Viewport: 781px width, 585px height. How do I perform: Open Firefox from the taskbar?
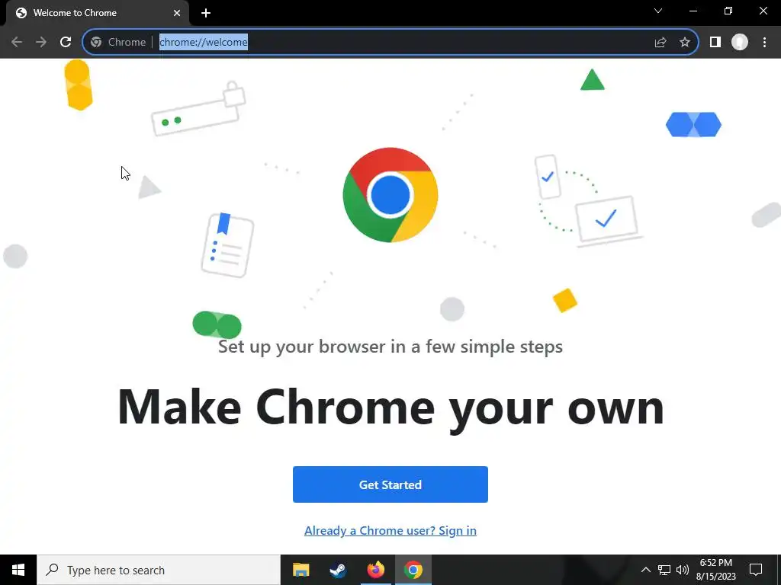[x=376, y=570]
